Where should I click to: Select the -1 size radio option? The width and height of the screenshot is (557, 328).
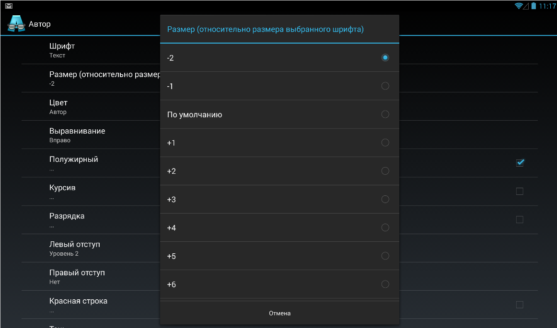coord(385,86)
